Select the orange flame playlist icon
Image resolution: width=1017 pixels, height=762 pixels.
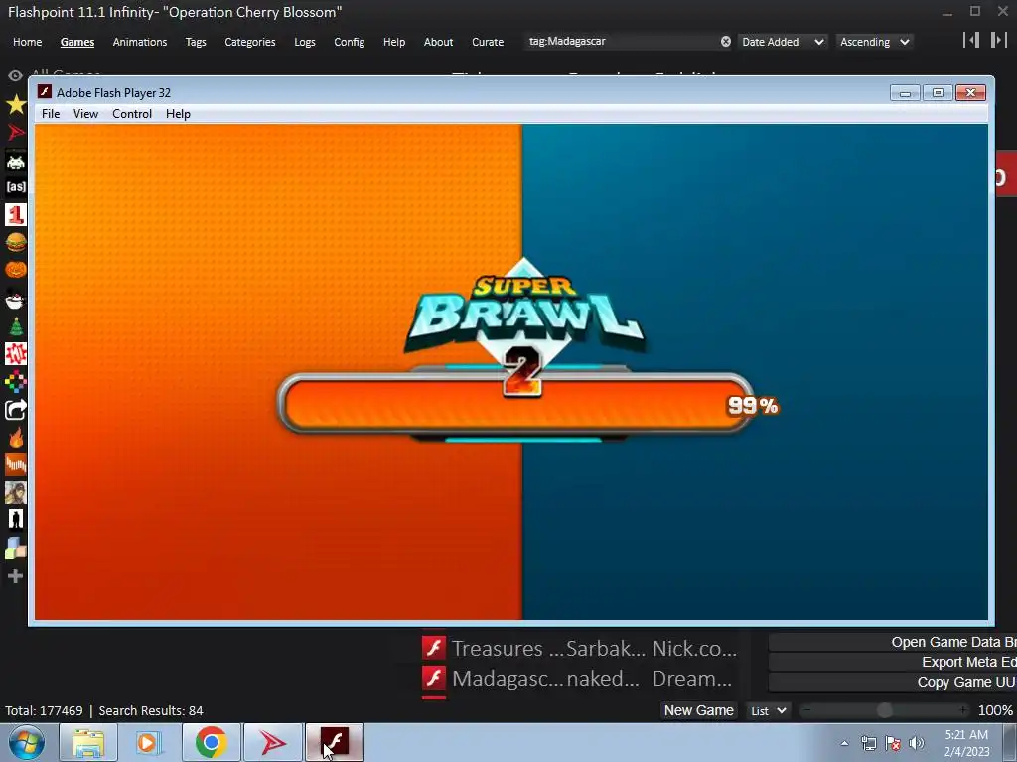[x=16, y=438]
